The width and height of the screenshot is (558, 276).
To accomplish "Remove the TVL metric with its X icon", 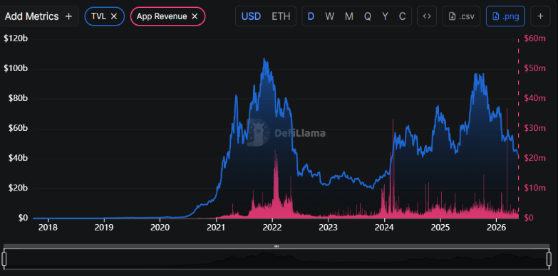I will [x=114, y=16].
